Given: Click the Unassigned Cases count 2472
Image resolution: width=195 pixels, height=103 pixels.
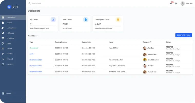Looking at the screenshot, I should click(98, 24).
